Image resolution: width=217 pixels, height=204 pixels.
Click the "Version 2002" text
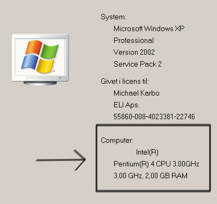tap(134, 52)
